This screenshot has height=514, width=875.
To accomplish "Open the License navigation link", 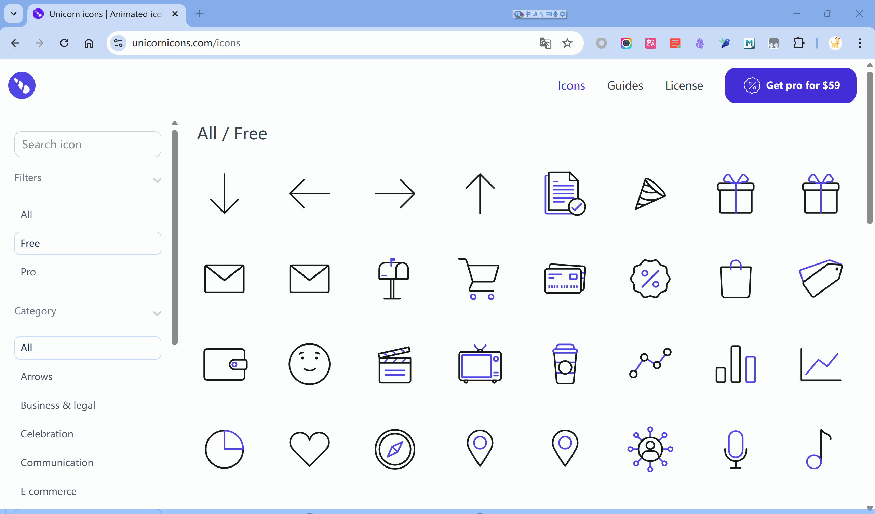I will tap(684, 85).
